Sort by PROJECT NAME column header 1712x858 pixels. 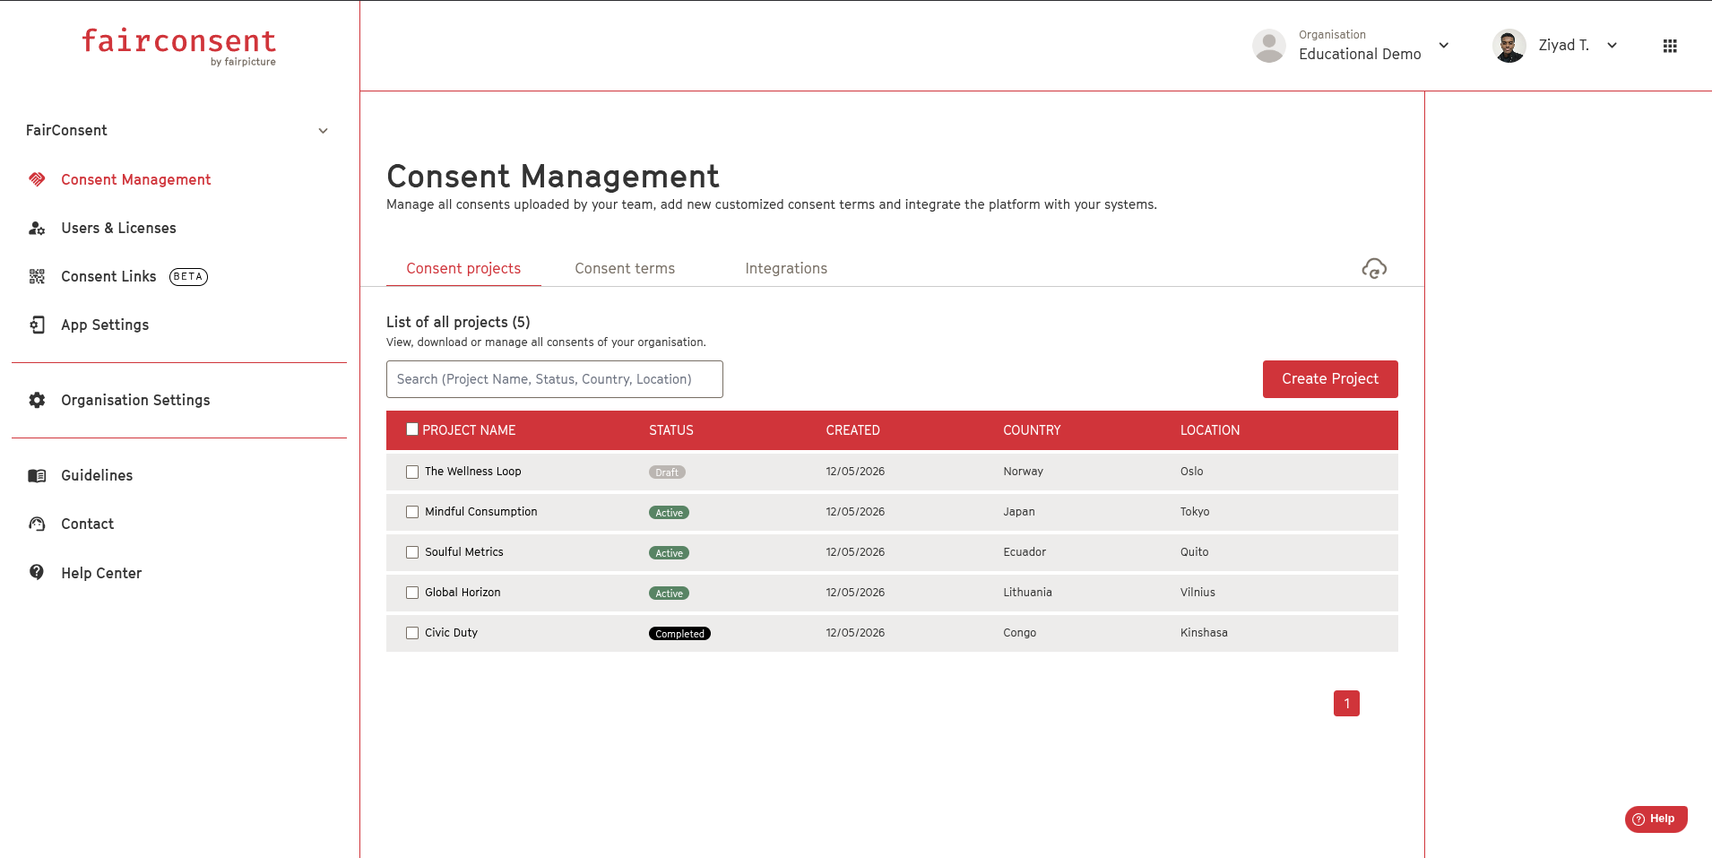click(x=469, y=430)
